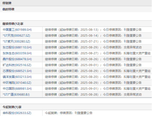Click the 继续停牌(12)家 section heading

[13, 24]
